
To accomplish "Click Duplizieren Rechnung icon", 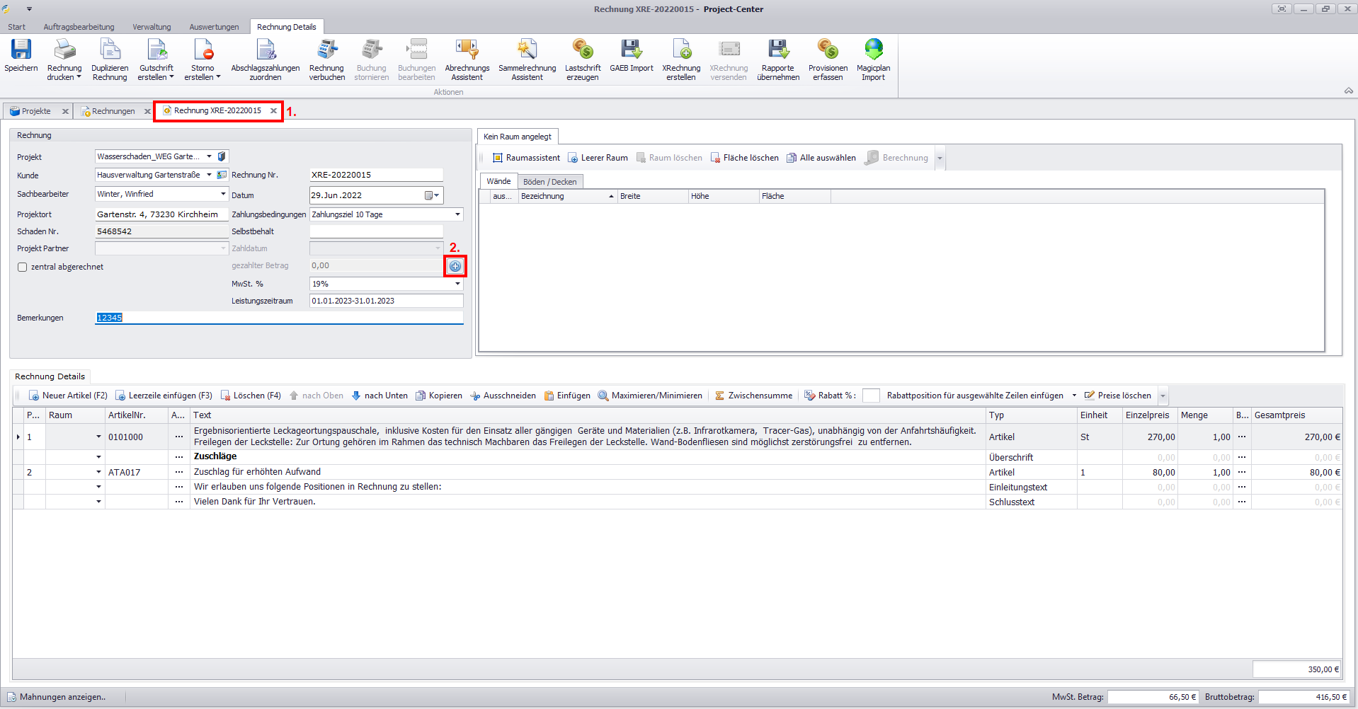I will 110,50.
